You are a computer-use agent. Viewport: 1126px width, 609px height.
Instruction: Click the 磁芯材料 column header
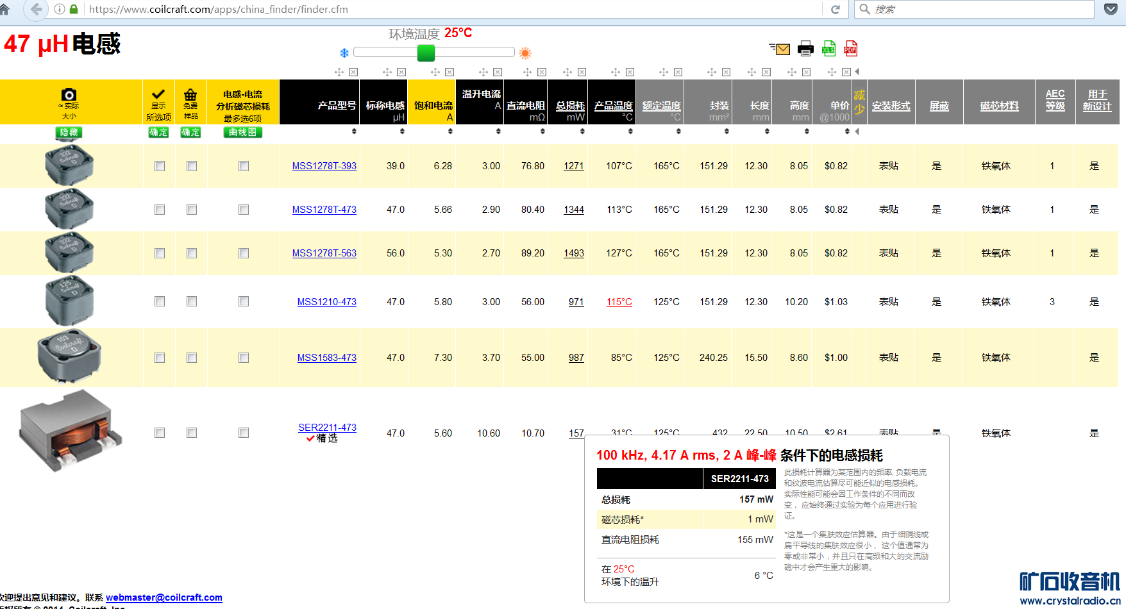(999, 106)
